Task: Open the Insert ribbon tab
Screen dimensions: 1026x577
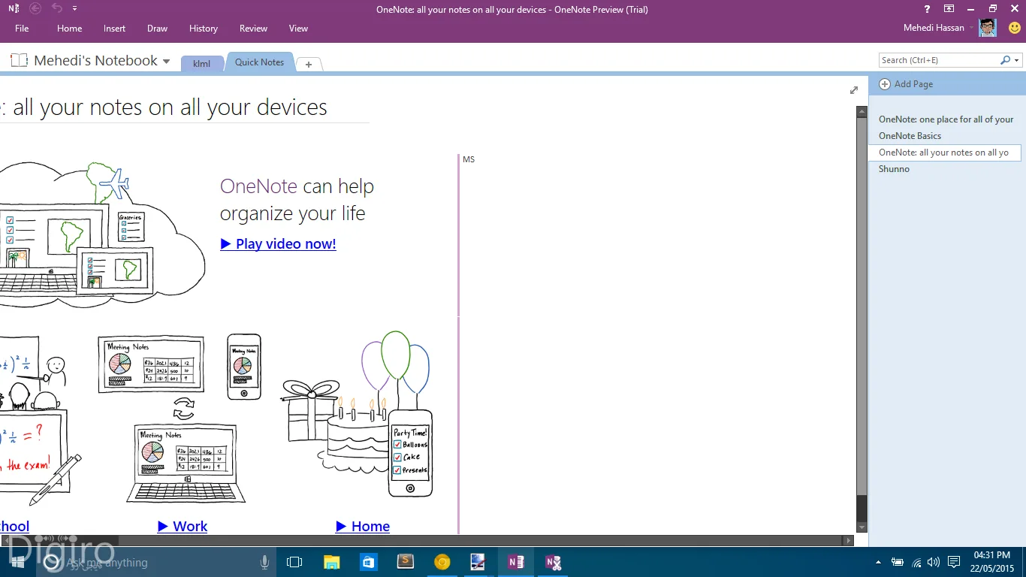Action: click(x=115, y=29)
